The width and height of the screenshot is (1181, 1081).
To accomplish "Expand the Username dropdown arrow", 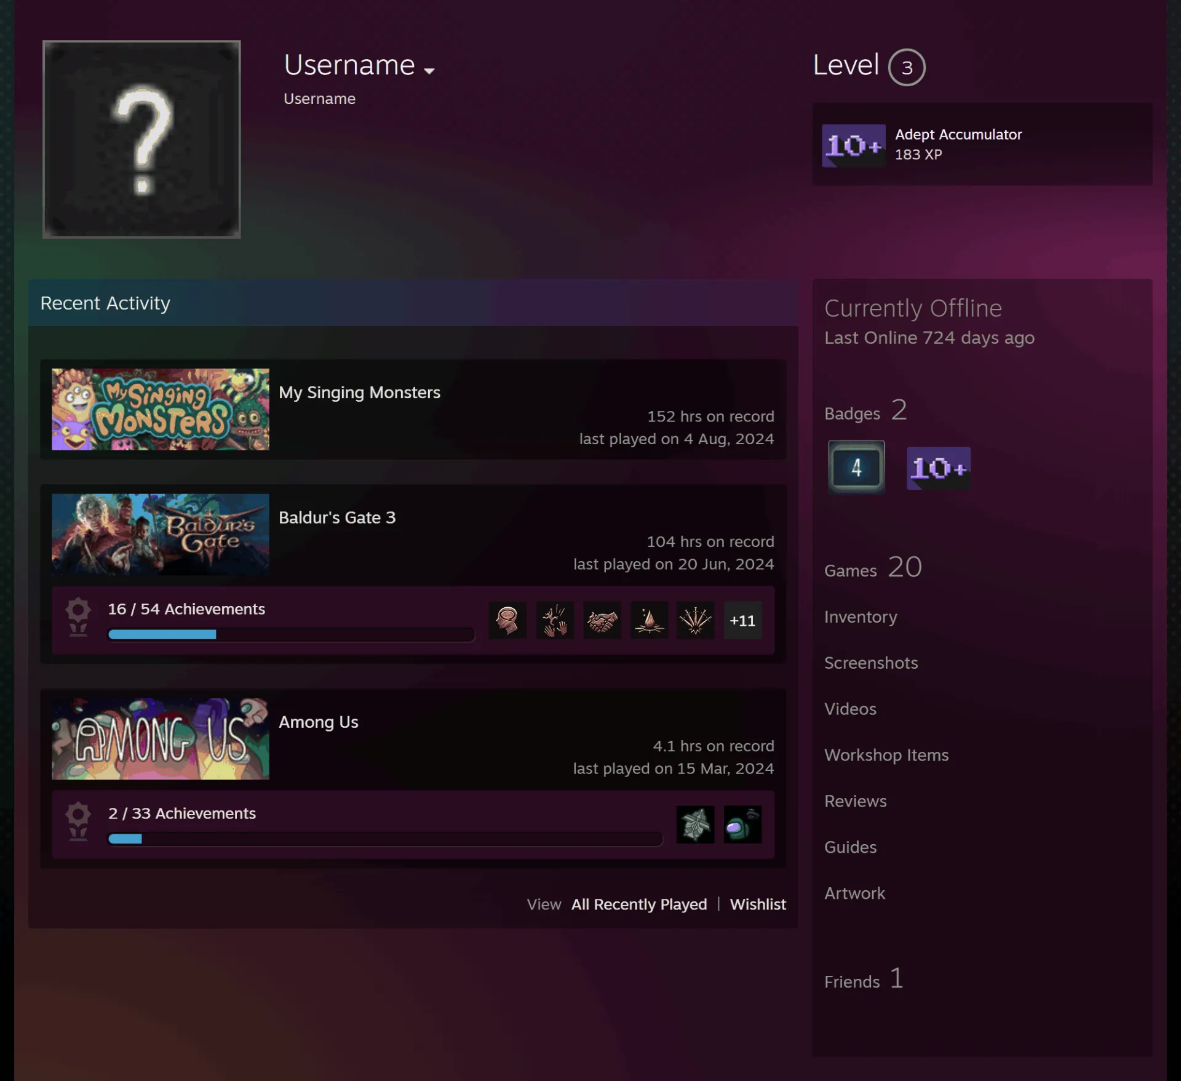I will click(429, 71).
